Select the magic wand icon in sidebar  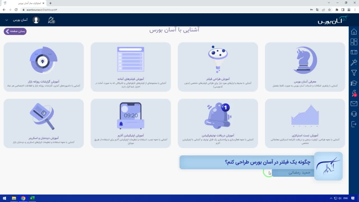[x=354, y=63]
